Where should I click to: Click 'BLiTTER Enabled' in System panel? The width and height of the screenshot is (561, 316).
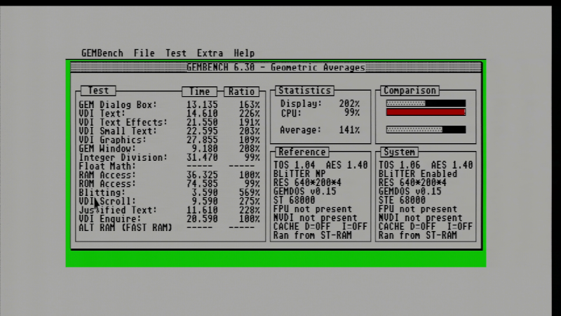tap(418, 173)
